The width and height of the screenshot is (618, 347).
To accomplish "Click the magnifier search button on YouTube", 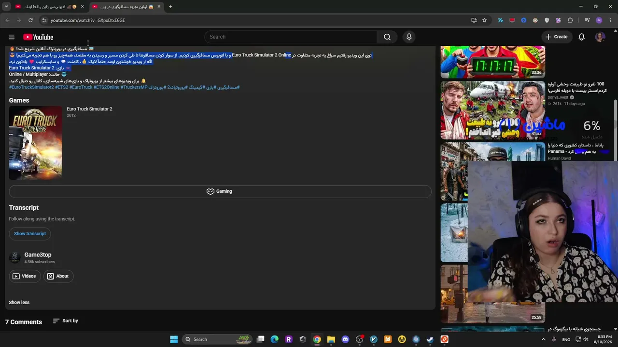I will pyautogui.click(x=387, y=37).
